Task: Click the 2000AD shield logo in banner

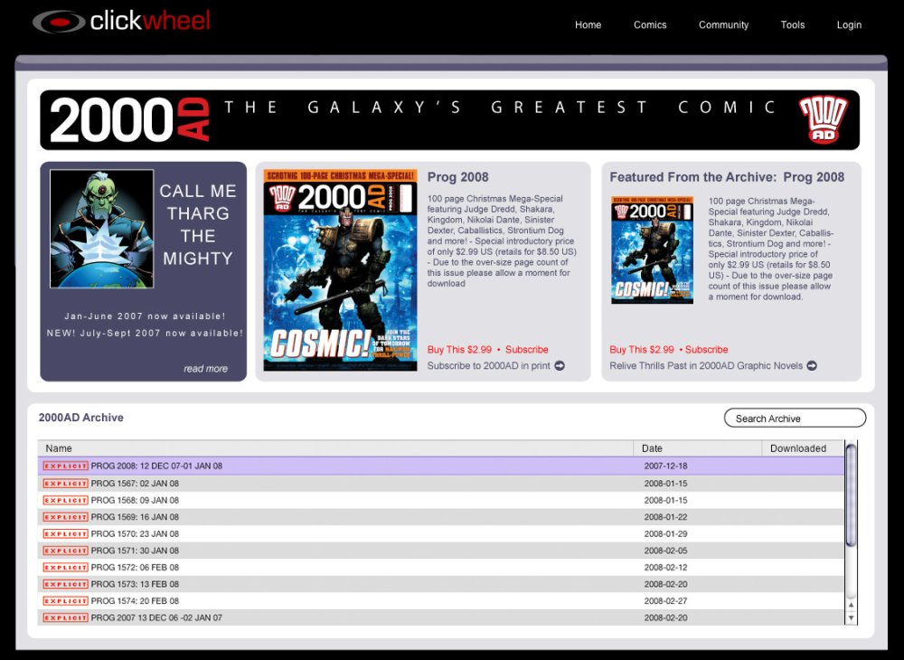Action: click(823, 119)
